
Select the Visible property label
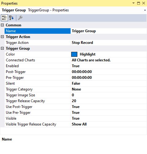pyautogui.click(x=11, y=118)
